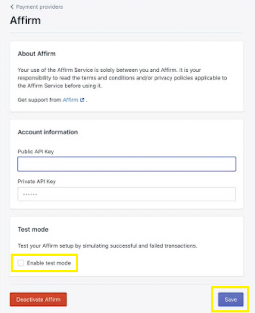Click the red Deactivate Affirm button

(x=38, y=300)
